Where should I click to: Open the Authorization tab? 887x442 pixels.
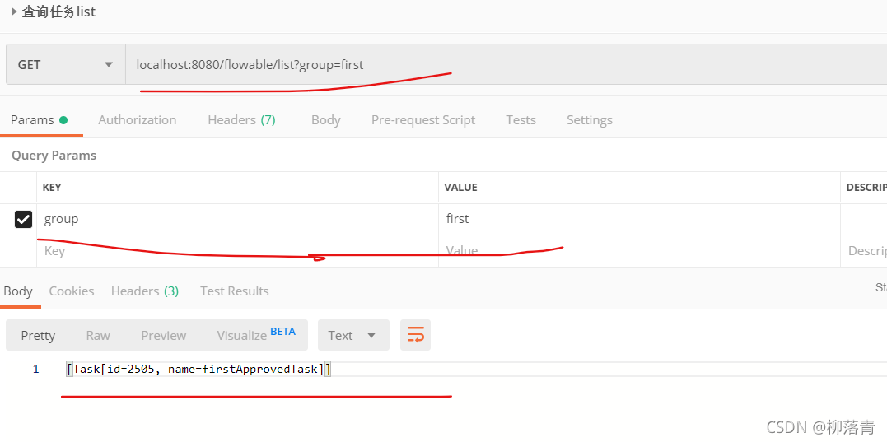138,120
